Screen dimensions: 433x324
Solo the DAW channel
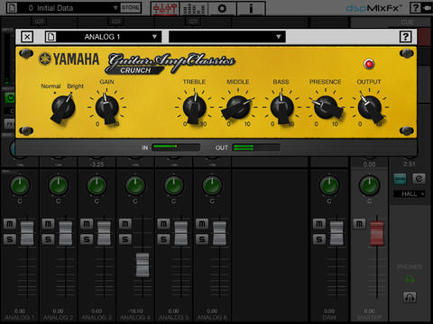(x=319, y=239)
